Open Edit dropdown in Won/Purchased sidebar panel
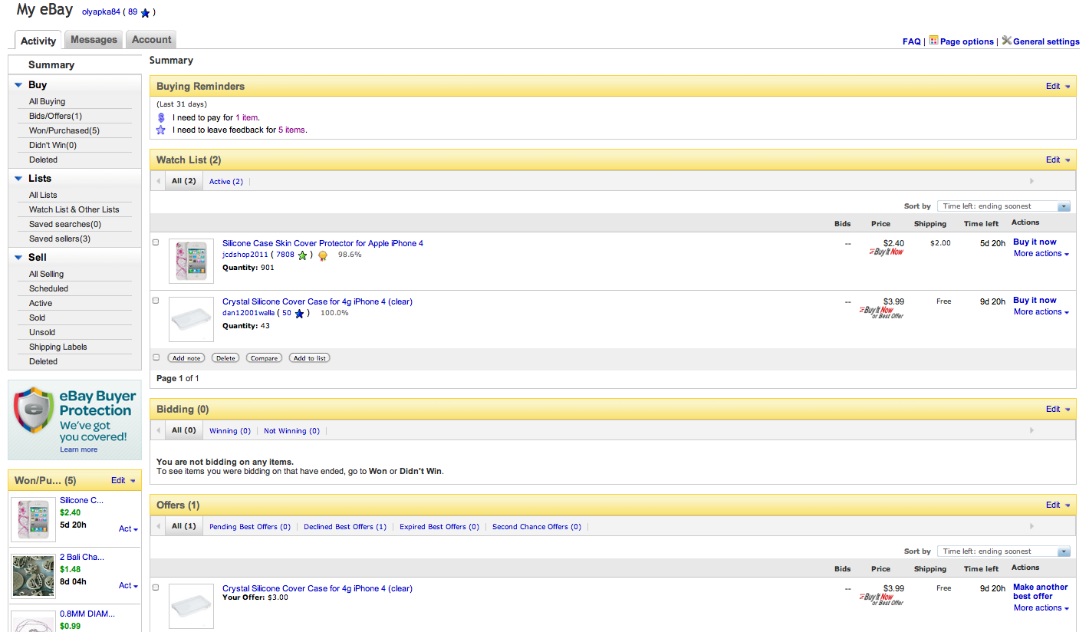 123,481
